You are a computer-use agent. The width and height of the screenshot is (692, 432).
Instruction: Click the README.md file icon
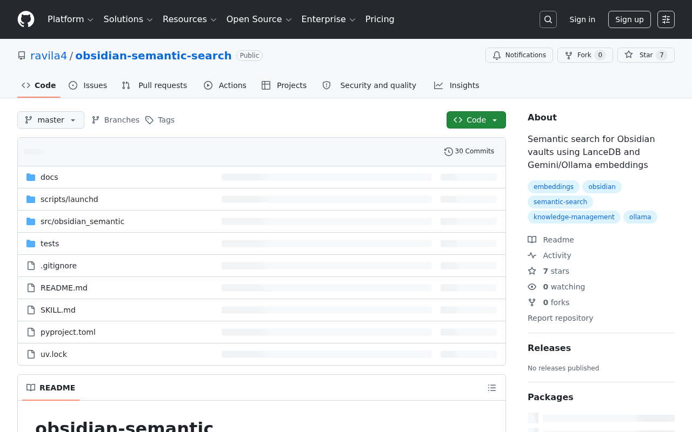click(31, 288)
